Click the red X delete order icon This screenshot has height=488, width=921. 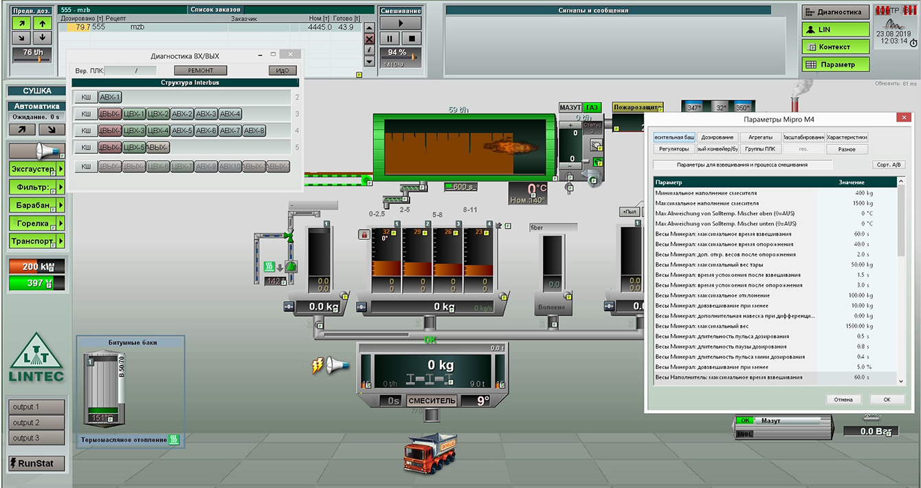369,39
